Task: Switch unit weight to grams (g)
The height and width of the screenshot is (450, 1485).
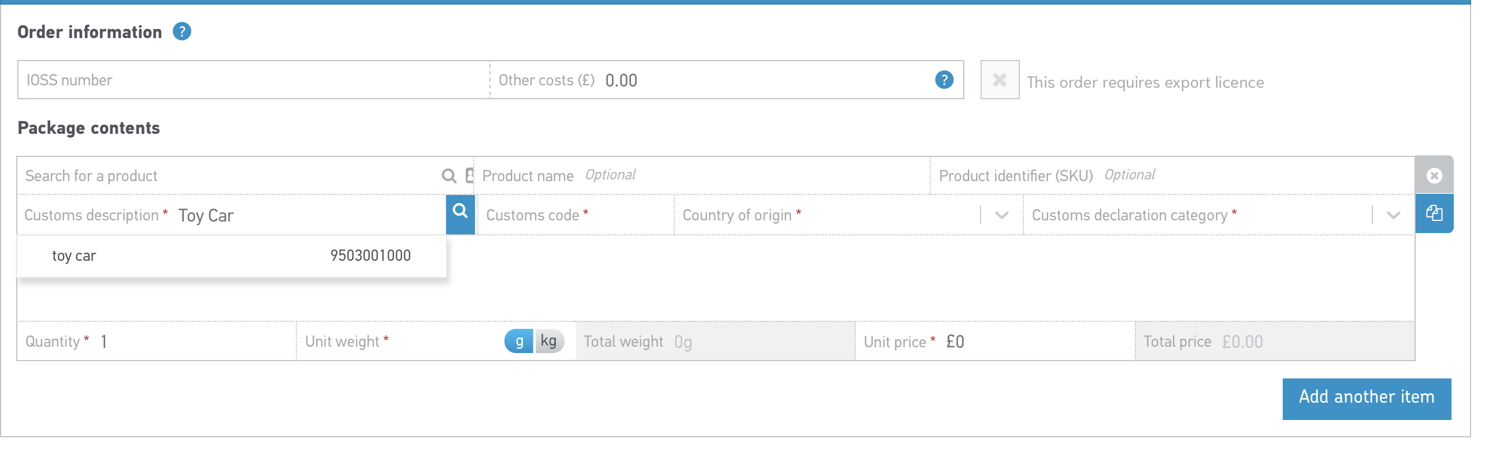Action: click(x=519, y=342)
